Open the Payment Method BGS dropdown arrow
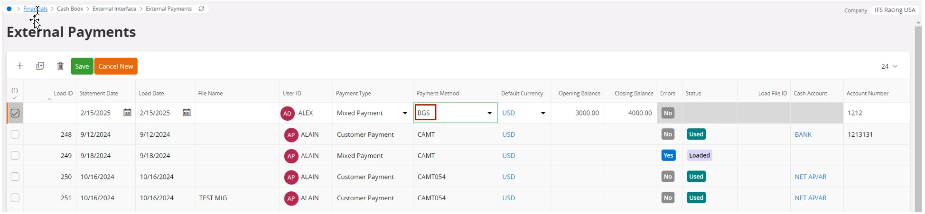 [x=489, y=113]
